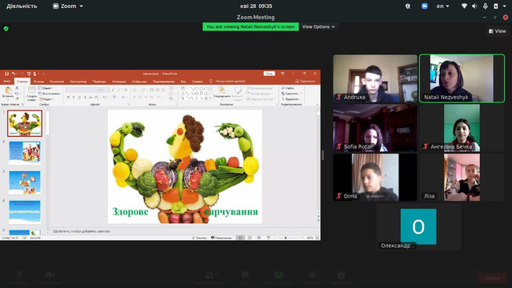
Task: Switch to the Animation (Анимация) tab
Action: (x=119, y=82)
